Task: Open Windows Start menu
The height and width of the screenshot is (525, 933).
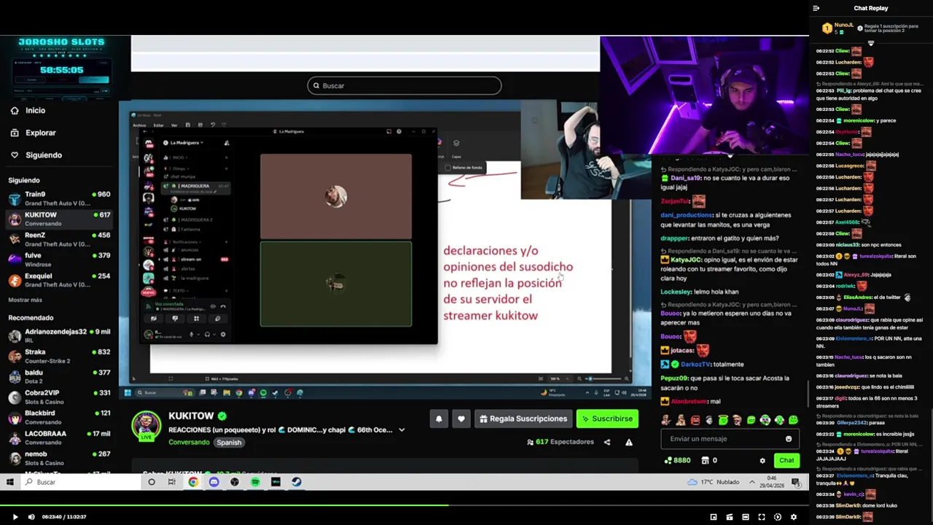Action: 9,482
